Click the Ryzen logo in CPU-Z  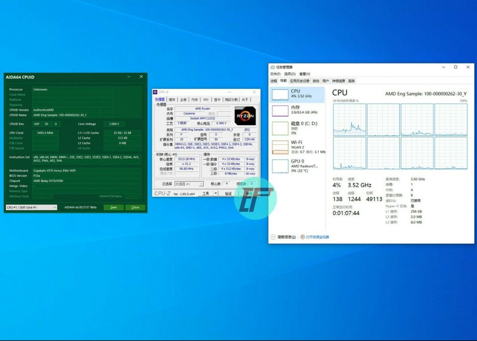click(x=245, y=116)
